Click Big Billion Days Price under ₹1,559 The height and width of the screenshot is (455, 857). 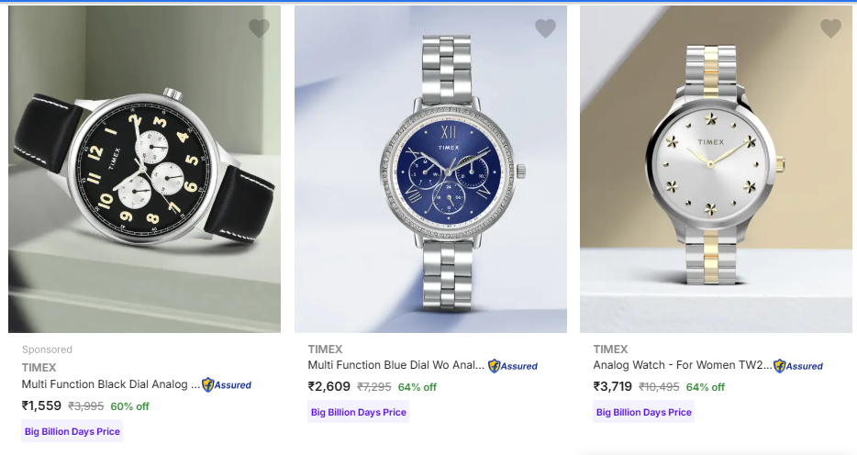pyautogui.click(x=72, y=431)
